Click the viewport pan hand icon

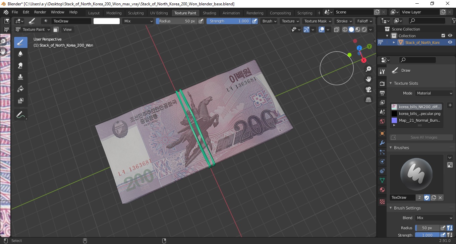click(368, 79)
